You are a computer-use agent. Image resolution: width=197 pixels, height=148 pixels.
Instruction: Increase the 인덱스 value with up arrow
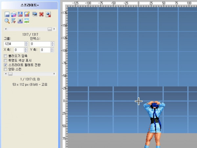tap(53, 43)
